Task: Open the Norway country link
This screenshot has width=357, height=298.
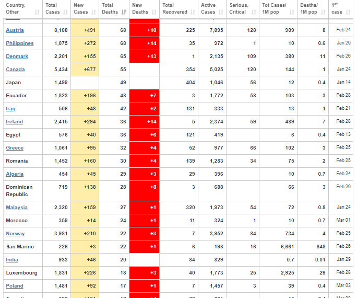Action: [x=15, y=234]
